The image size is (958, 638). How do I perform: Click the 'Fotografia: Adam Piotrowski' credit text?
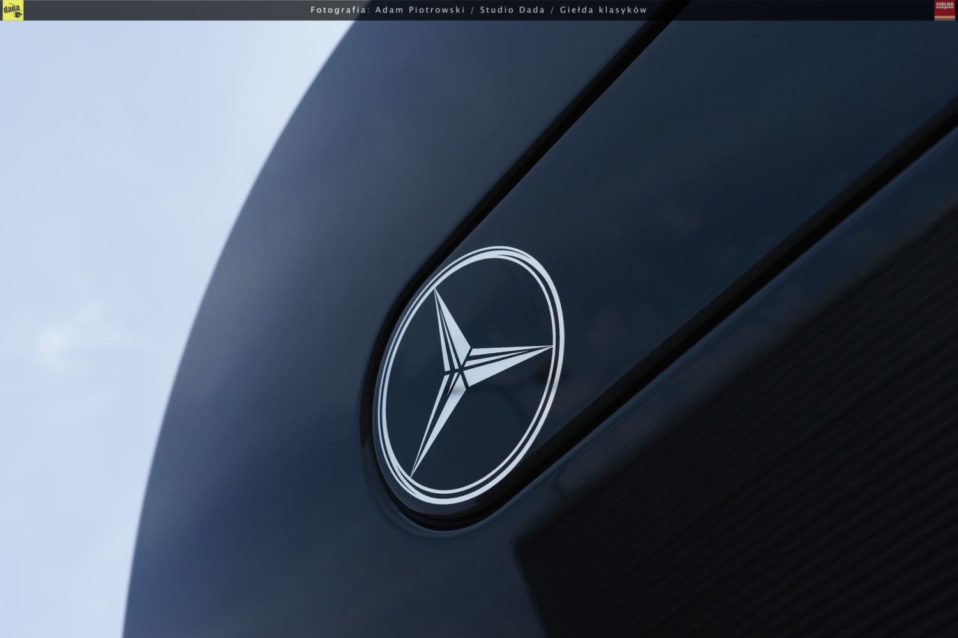coord(388,10)
